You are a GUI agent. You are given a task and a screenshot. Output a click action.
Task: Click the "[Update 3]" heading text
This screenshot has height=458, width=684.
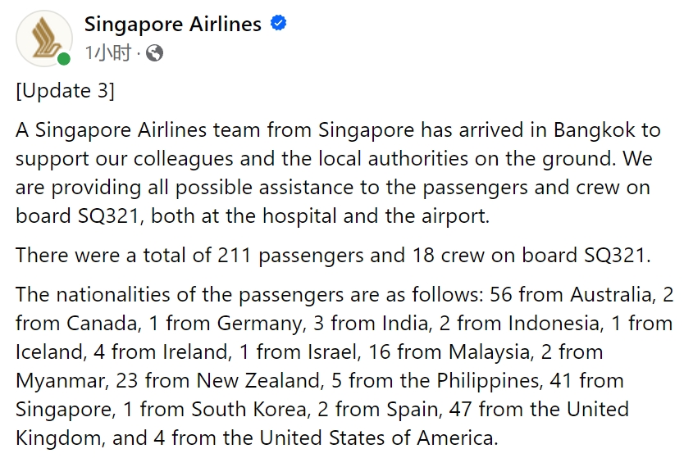pos(65,90)
